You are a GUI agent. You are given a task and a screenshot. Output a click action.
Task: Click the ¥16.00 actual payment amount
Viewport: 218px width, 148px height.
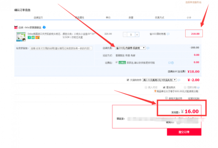[x=190, y=111]
